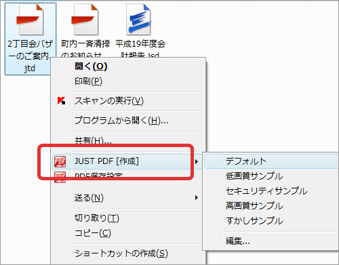Click the 平成19年度会 file name label
The image size is (339, 265).
pyautogui.click(x=140, y=44)
